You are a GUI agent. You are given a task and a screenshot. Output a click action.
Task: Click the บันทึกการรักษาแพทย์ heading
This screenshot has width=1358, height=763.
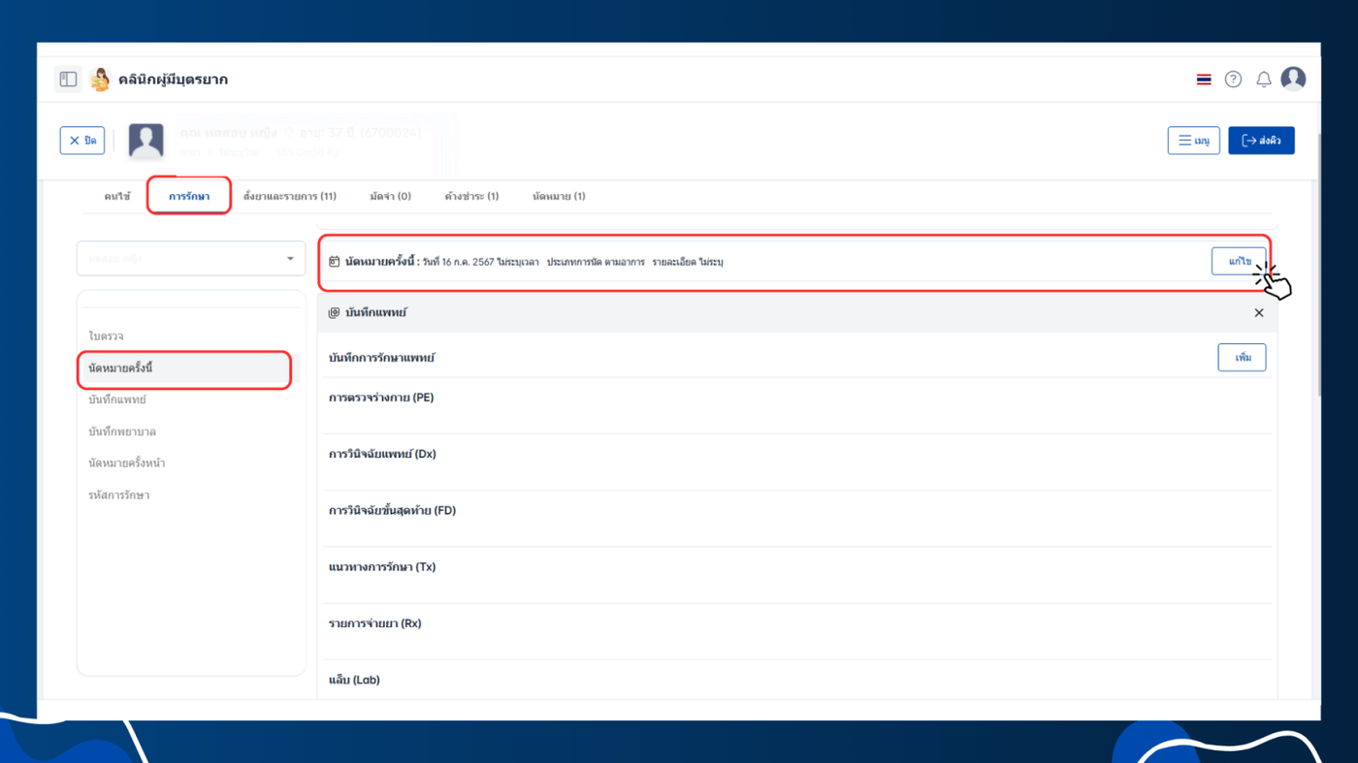tap(381, 358)
